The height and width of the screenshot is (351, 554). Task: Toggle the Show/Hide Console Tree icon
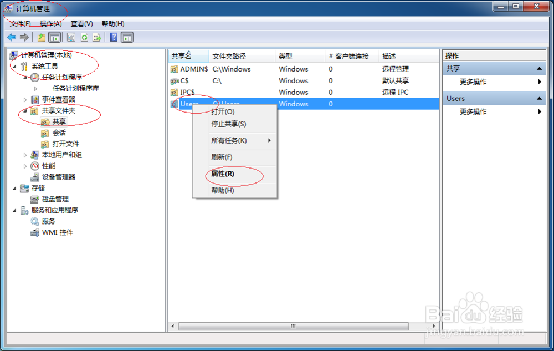click(55, 37)
